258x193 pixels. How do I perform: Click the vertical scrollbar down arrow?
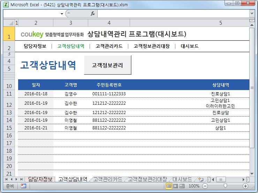252,174
